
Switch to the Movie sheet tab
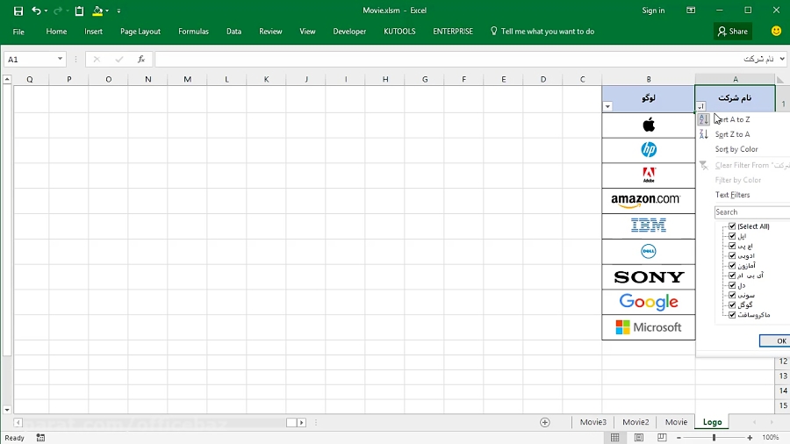pyautogui.click(x=676, y=422)
